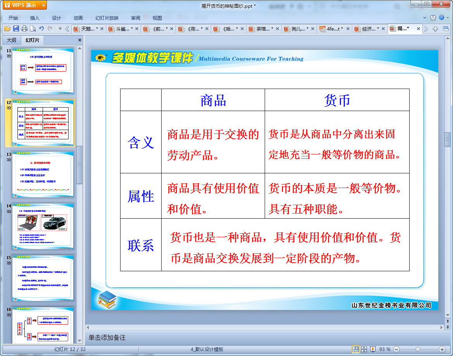Open the help question mark icon
This screenshot has width=453, height=356.
(x=441, y=17)
